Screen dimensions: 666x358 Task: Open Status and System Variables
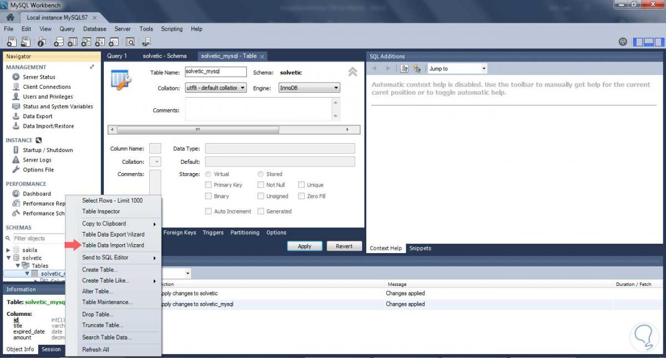(x=58, y=107)
